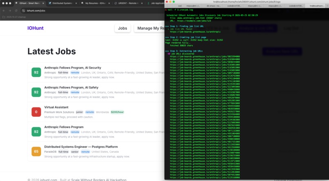The height and width of the screenshot is (181, 329).
Task: Click the iohunt.com/jobs address bar
Action: point(36,11)
